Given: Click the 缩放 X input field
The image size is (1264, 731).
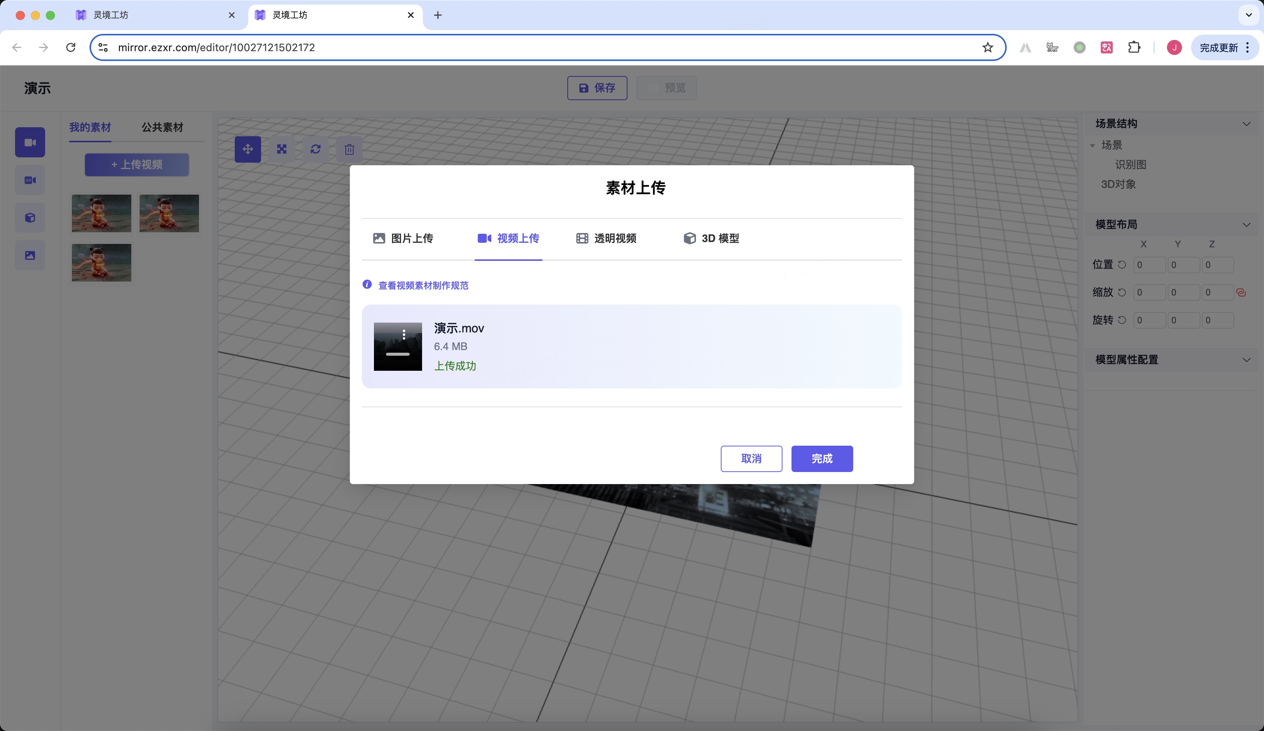Looking at the screenshot, I should click(1149, 292).
